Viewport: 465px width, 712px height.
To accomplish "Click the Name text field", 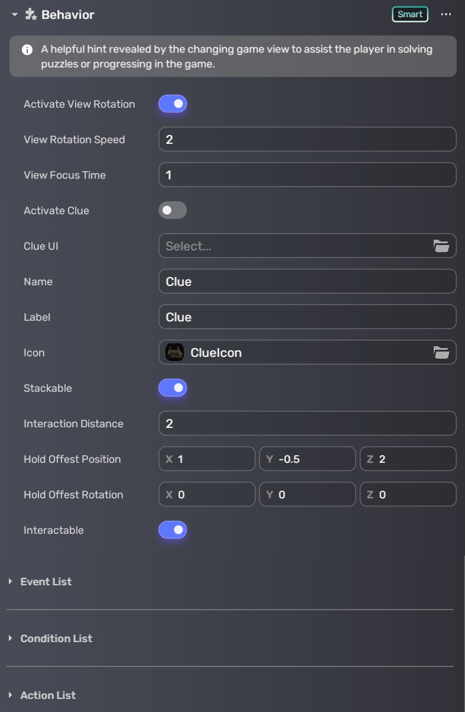I will pos(307,282).
